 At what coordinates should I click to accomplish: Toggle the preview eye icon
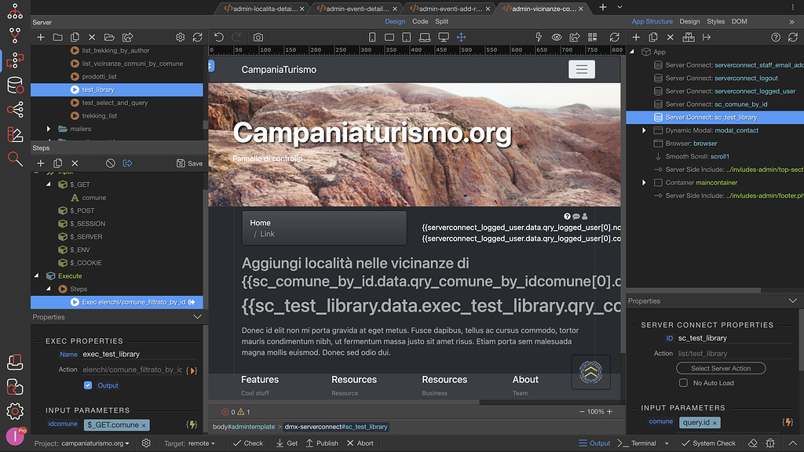[x=557, y=38]
